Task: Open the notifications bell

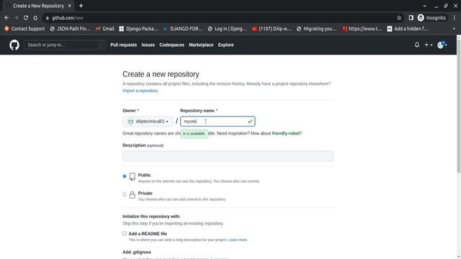Action: 417,45
